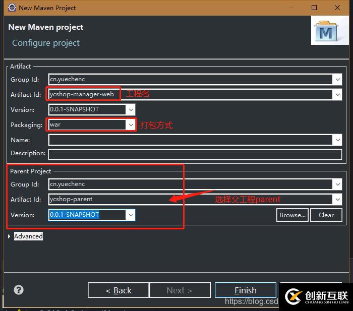The image size is (353, 311).
Task: Click the Configure project subtitle
Action: click(46, 43)
